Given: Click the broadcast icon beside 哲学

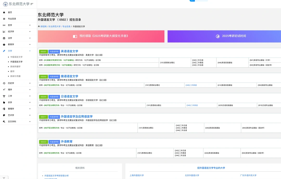Looking at the screenshot, I should click(x=4, y=25).
